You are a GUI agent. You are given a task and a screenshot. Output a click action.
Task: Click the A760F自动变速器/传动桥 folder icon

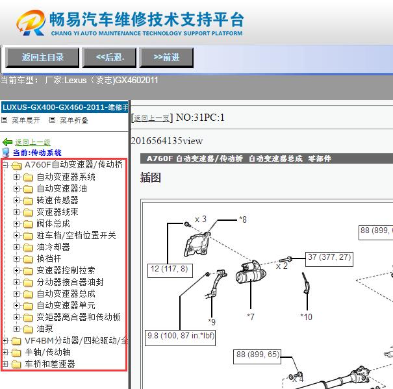click(x=16, y=166)
